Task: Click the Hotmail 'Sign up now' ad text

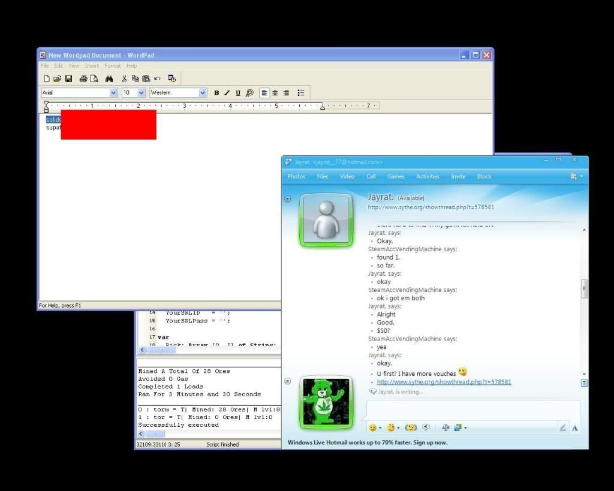Action: pos(431,443)
